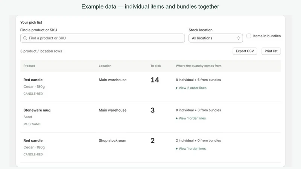Click the Stock location up-down arrows
This screenshot has height=169, width=301.
pyautogui.click(x=239, y=38)
